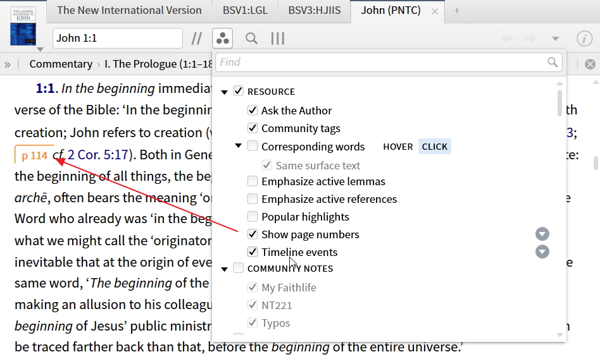
Task: Enable Emphasize active lemmas
Action: [x=253, y=181]
